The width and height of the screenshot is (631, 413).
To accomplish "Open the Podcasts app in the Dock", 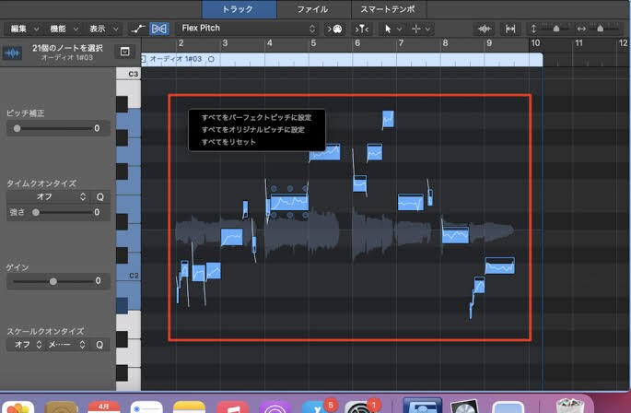I will click(x=275, y=407).
